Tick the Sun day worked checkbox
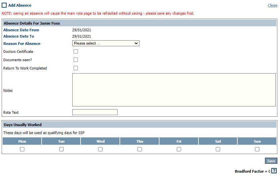Screen dimensions: 280x176 coord(257,149)
